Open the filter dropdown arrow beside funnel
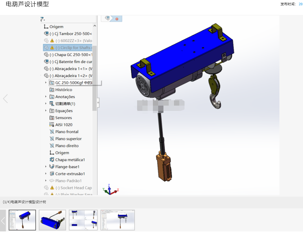The image size is (303, 237). [44, 20]
